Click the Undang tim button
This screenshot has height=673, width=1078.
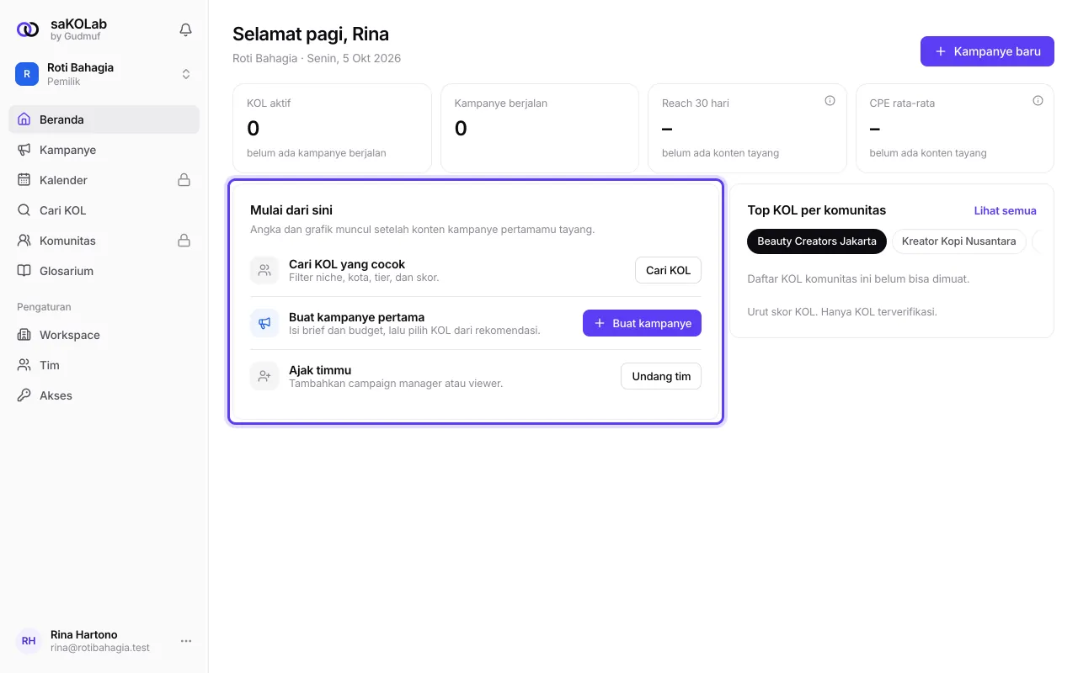(661, 376)
